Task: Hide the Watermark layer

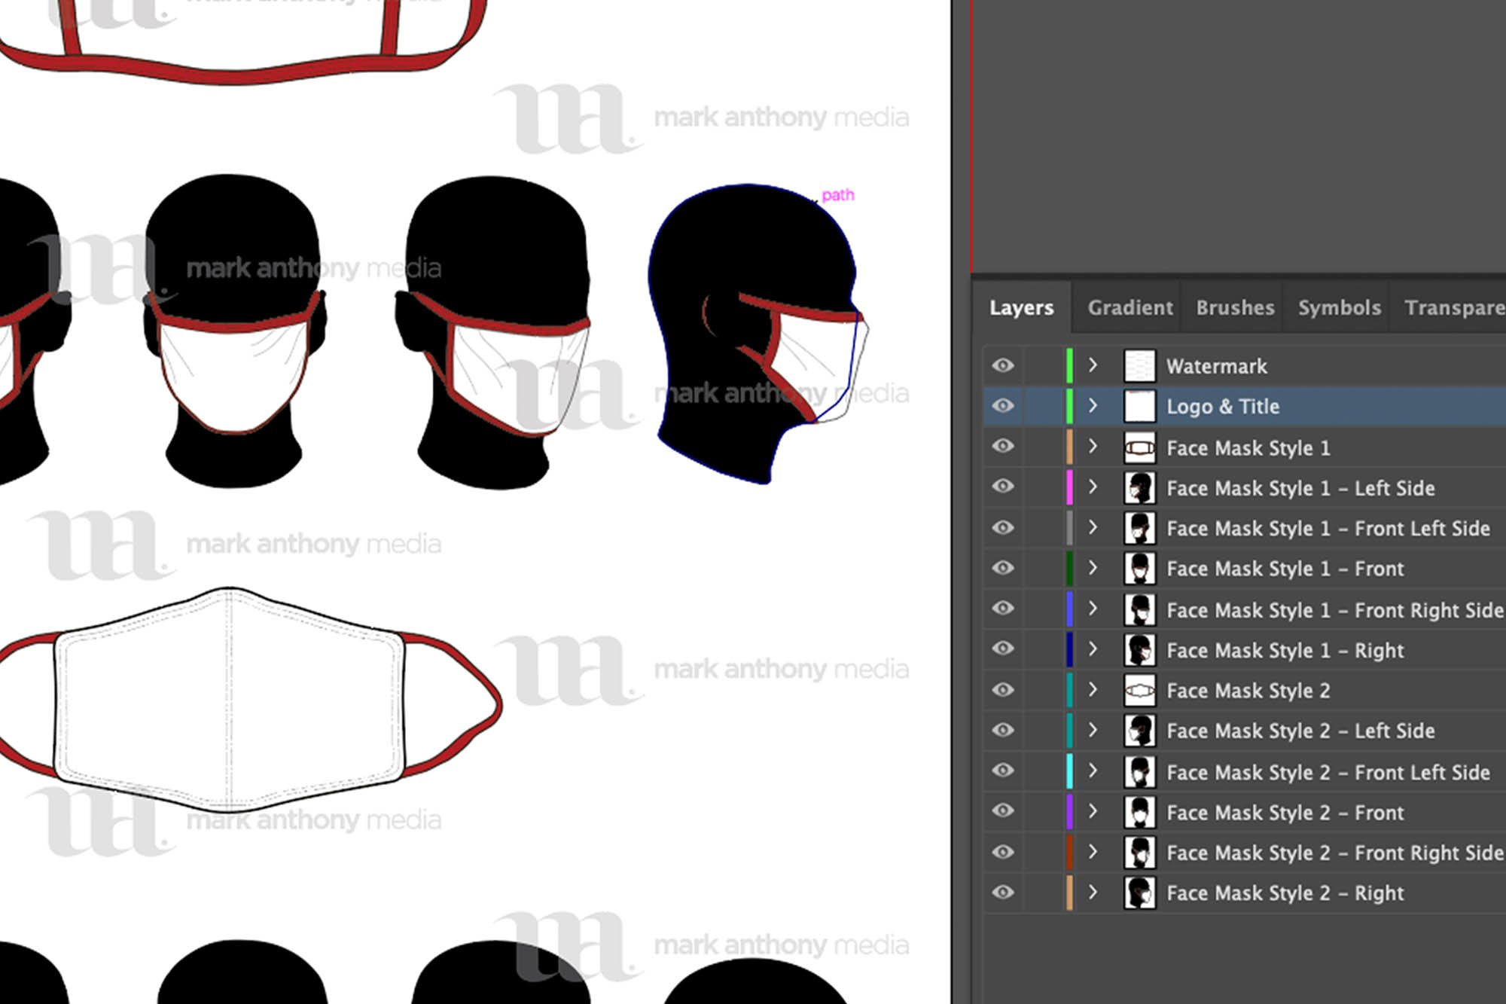Action: click(x=1003, y=365)
